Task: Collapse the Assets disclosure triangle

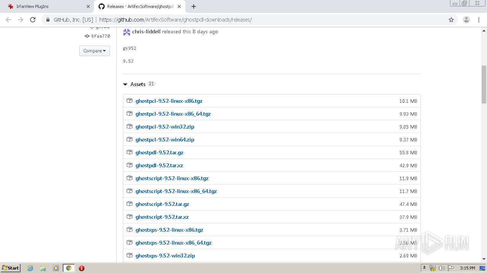Action: pos(125,85)
